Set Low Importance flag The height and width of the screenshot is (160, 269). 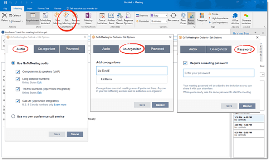point(218,22)
